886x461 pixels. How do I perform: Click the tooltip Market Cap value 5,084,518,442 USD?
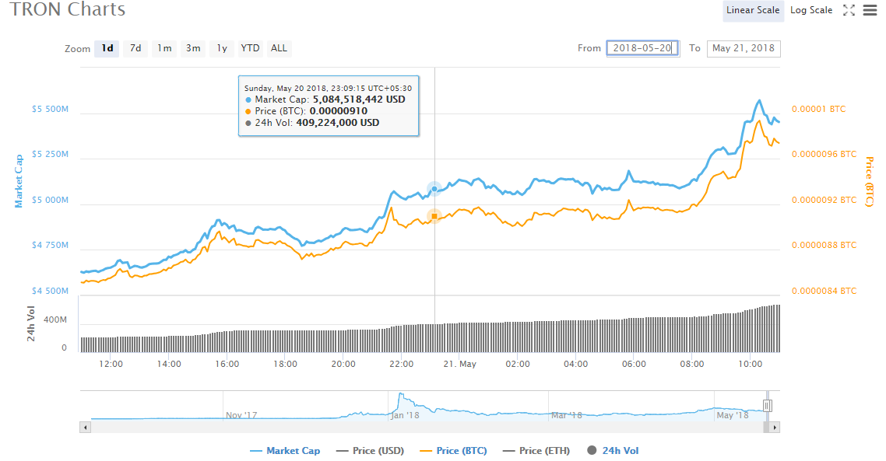[x=359, y=100]
